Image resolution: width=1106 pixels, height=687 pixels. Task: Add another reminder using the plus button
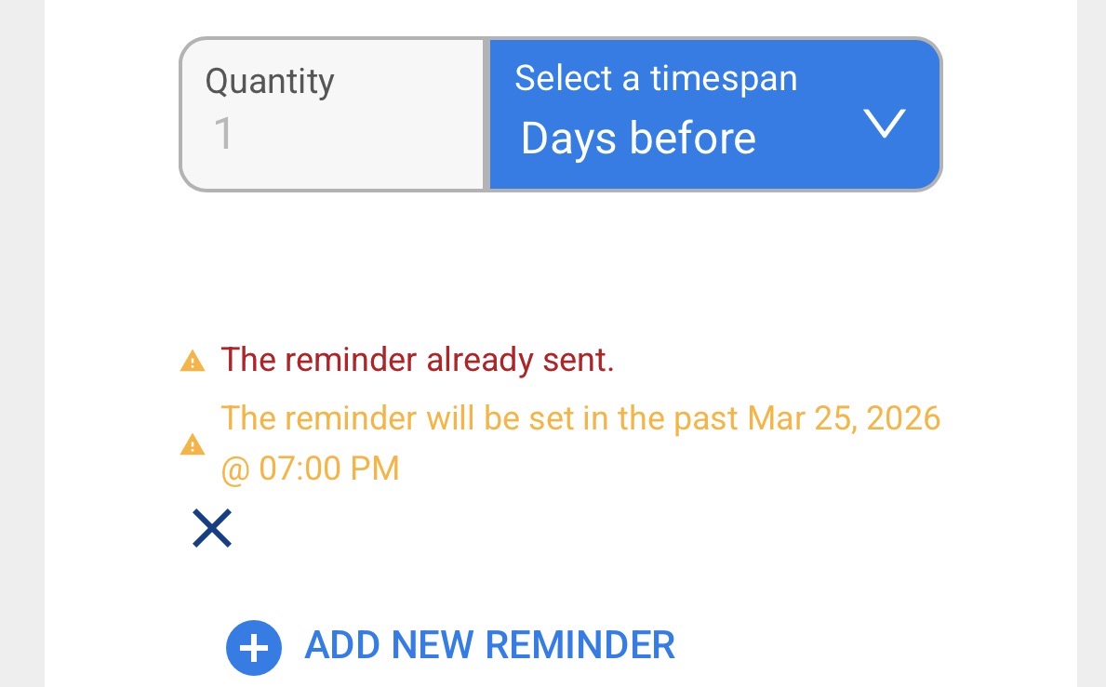[x=253, y=647]
